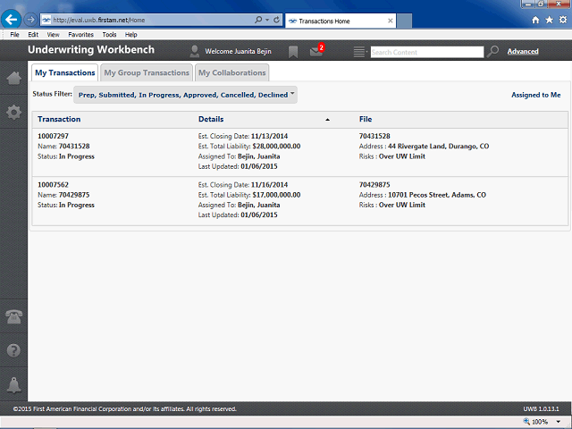Sort by the Details column header

[x=211, y=119]
